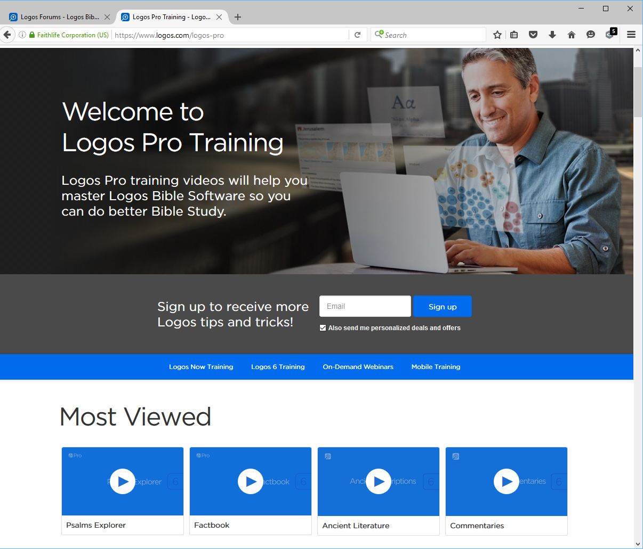Viewport: 643px width, 549px height.
Task: Click the Pro badge on Psalms Explorer card
Action: [x=75, y=456]
